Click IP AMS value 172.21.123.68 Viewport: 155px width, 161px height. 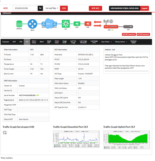pos(83,64)
